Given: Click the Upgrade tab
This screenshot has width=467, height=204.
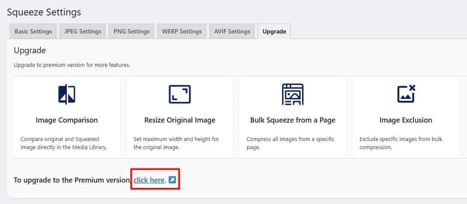Looking at the screenshot, I should [274, 31].
